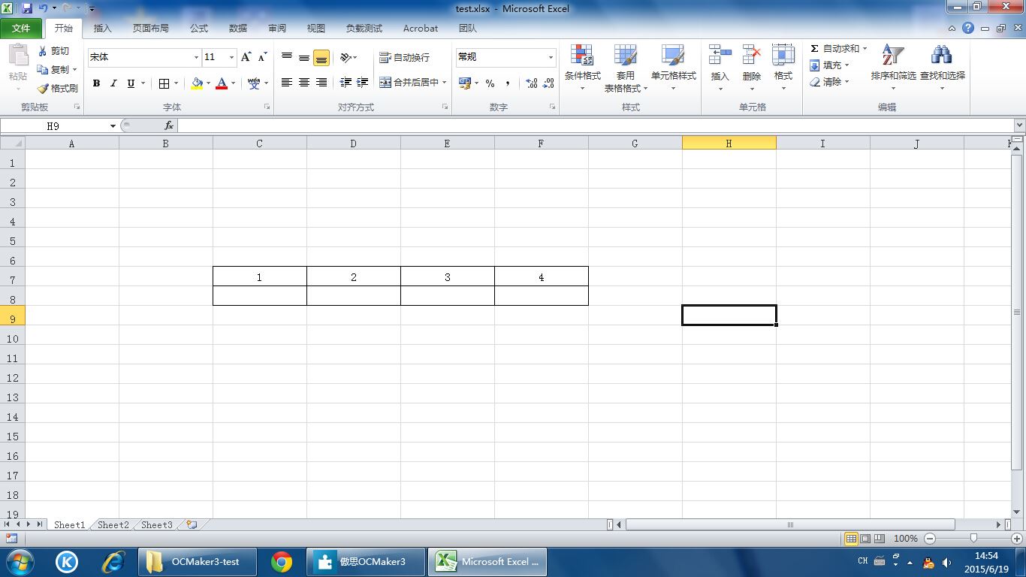Toggle Italic formatting
Image resolution: width=1026 pixels, height=577 pixels.
point(113,83)
